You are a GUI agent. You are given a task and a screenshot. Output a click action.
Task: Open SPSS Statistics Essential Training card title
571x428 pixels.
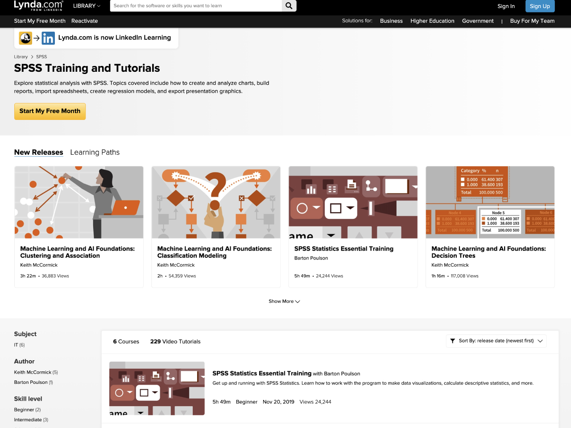(344, 249)
